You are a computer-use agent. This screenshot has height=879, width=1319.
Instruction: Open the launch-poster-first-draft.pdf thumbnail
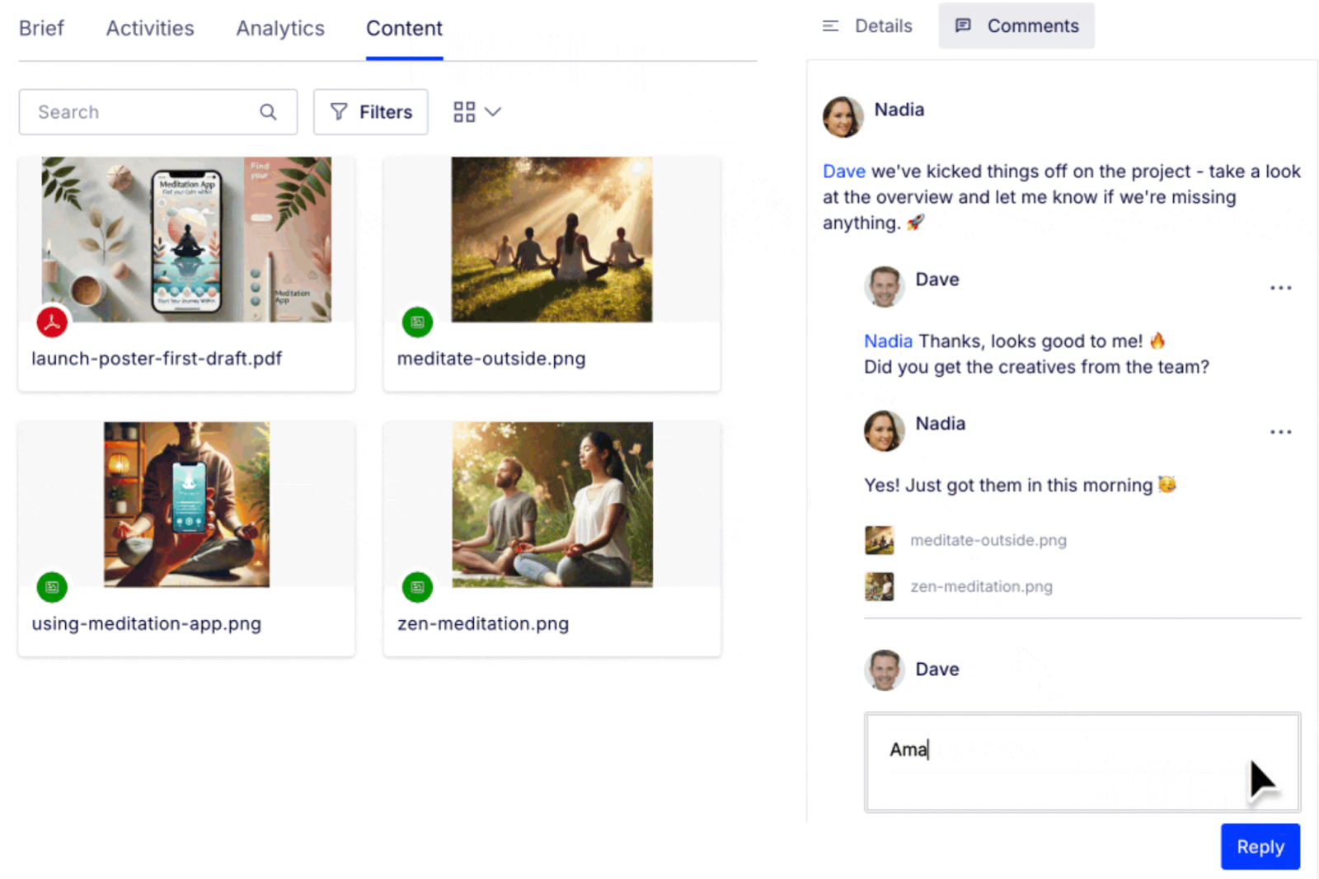[x=186, y=239]
